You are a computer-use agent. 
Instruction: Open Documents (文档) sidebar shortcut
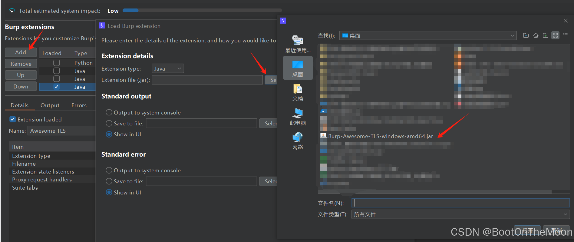click(298, 93)
